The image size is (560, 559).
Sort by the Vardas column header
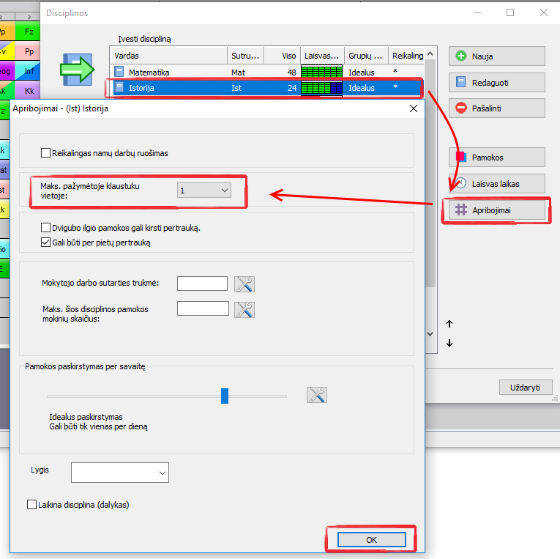coord(168,56)
